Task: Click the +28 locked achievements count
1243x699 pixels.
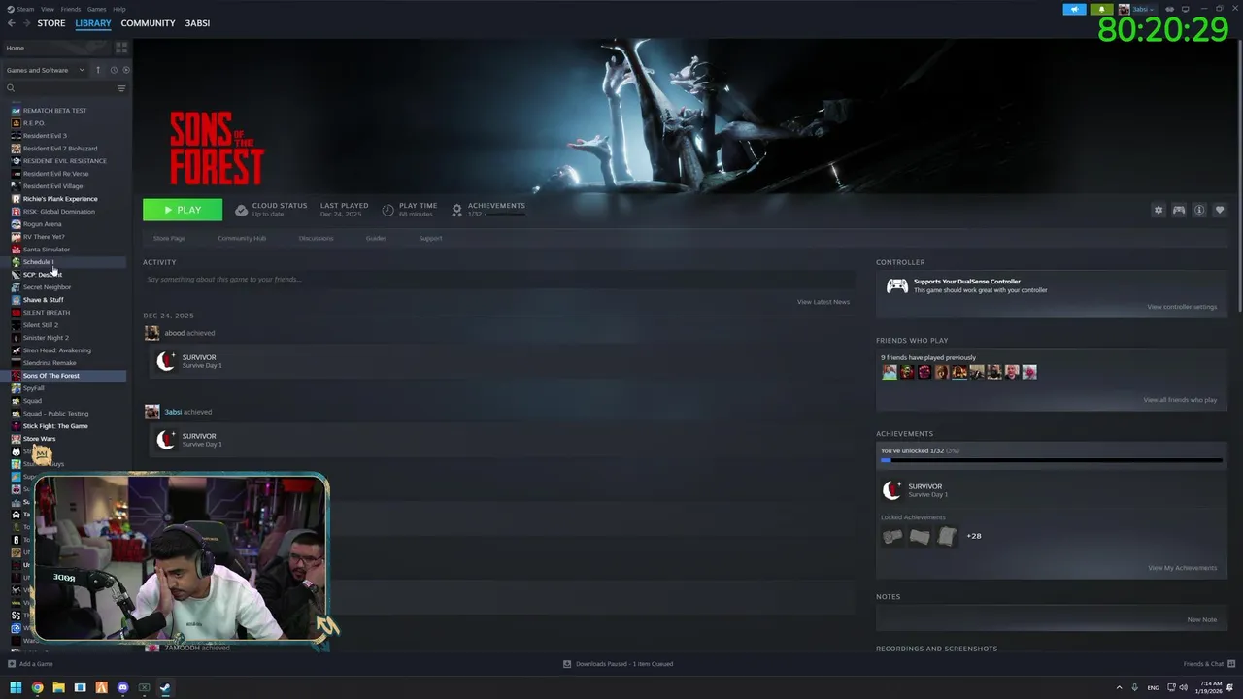Action: click(x=973, y=536)
